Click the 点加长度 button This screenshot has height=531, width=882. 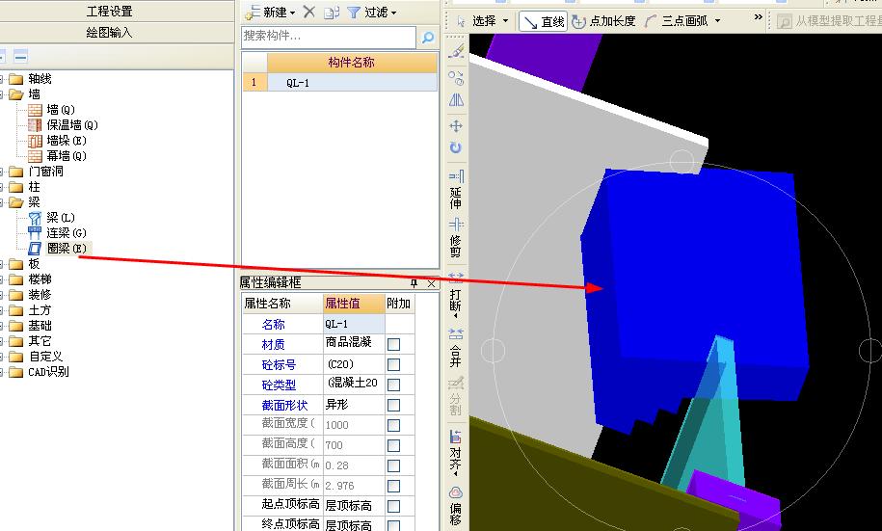(x=604, y=21)
